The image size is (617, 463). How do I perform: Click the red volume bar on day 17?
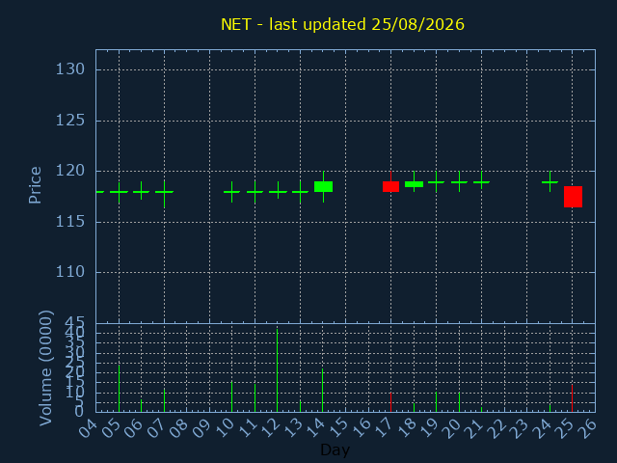click(x=390, y=402)
